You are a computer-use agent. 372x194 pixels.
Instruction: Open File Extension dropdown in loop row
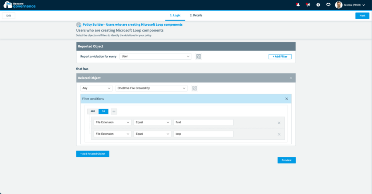tap(113, 134)
